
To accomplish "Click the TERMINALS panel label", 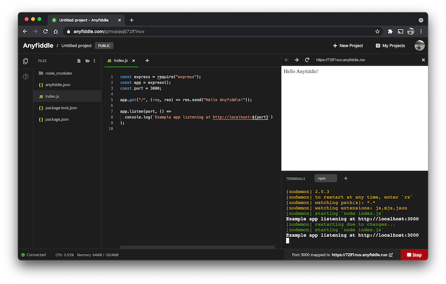I will pos(295,179).
